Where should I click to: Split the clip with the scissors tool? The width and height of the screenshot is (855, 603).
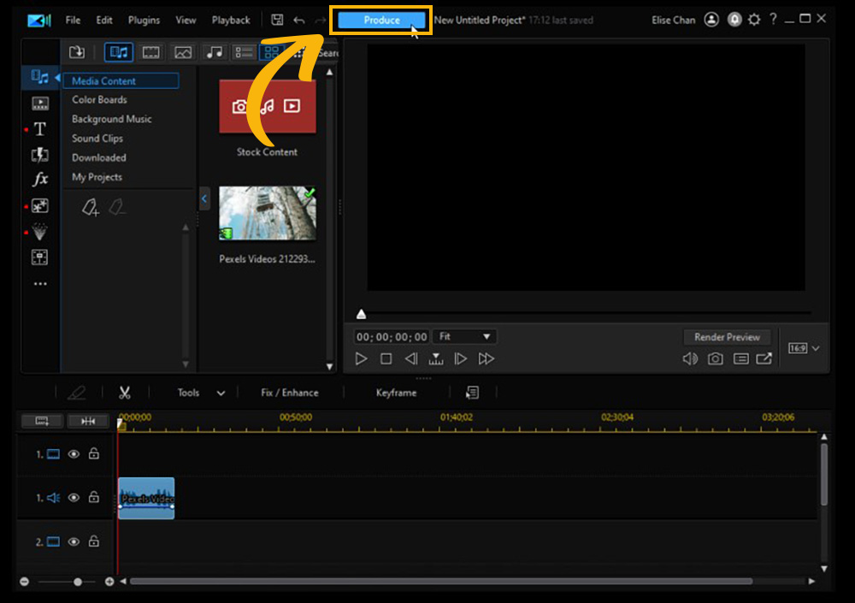click(x=124, y=392)
